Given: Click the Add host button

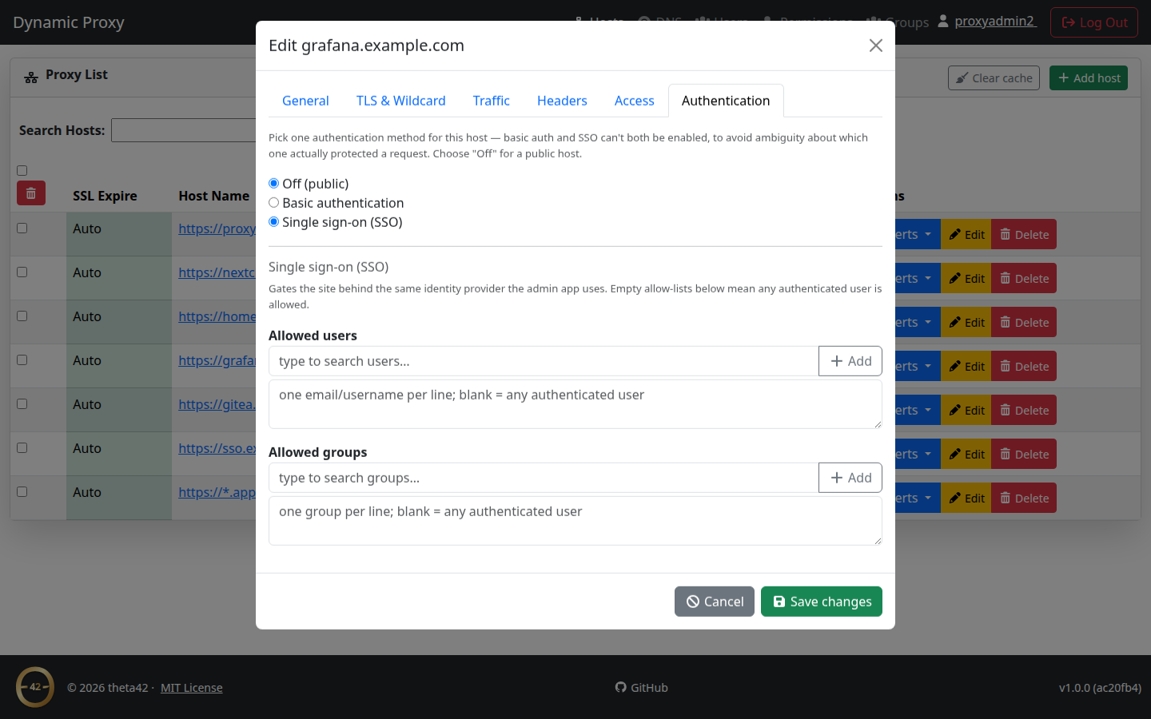Looking at the screenshot, I should [1089, 77].
